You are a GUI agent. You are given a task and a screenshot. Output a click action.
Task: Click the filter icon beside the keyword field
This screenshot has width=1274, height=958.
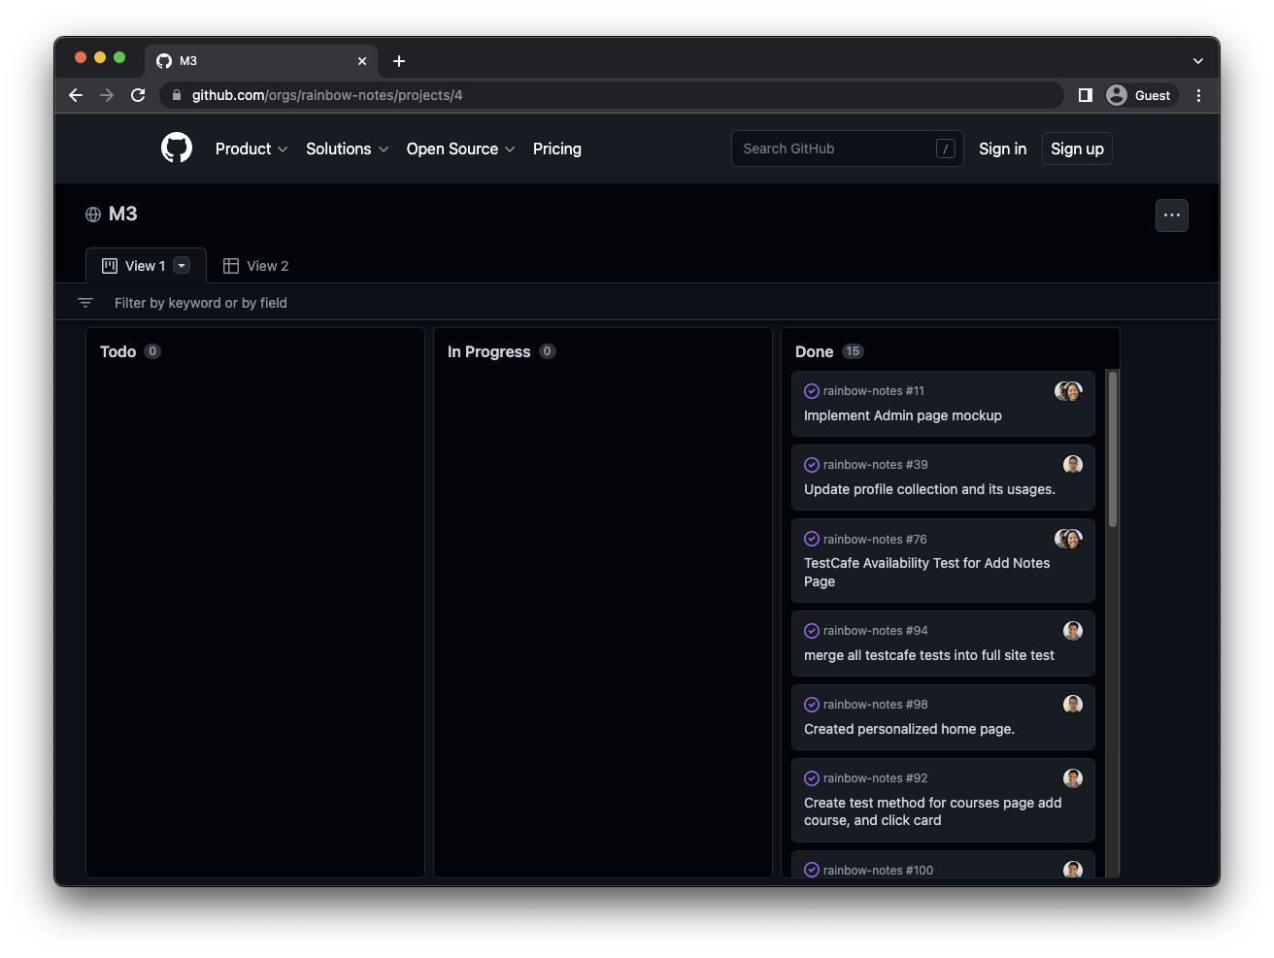pyautogui.click(x=85, y=303)
